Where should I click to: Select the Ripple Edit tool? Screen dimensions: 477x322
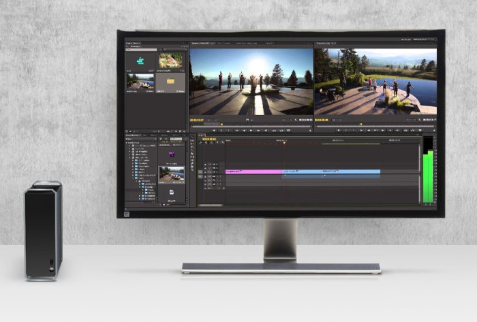pyautogui.click(x=192, y=144)
